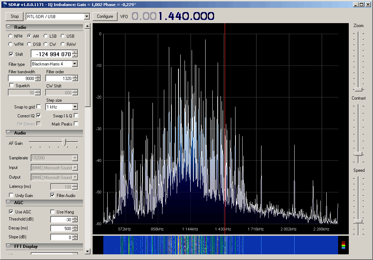Enable the Snap to grid checkbox
Viewport: 373px width, 260px height.
pos(39,107)
